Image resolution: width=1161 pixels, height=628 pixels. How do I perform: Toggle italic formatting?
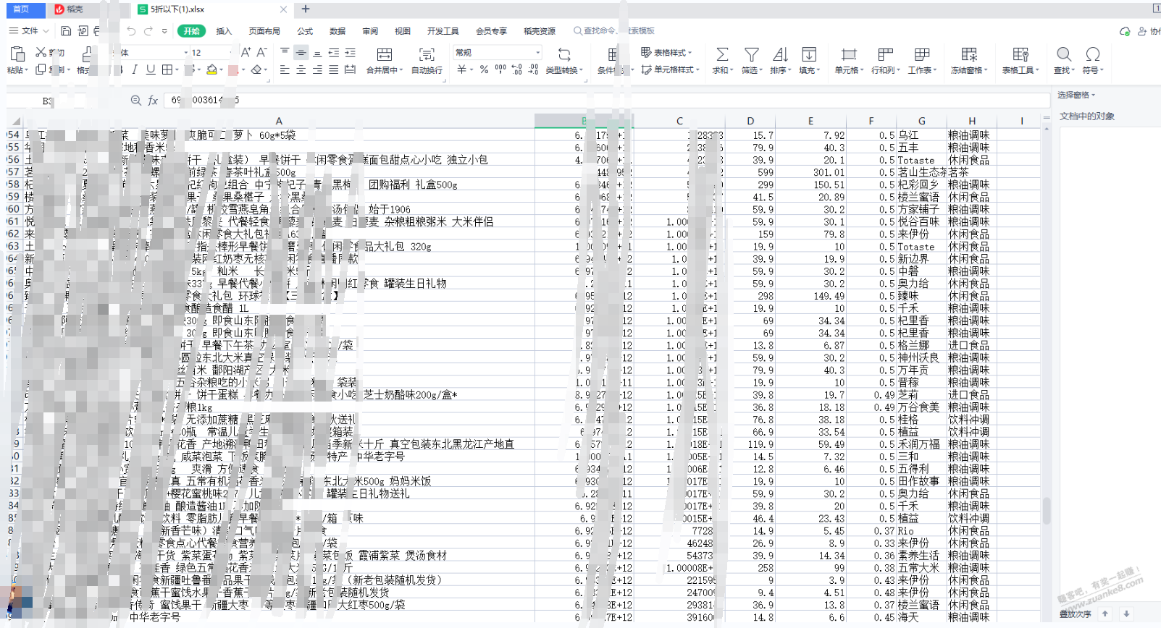pos(135,70)
